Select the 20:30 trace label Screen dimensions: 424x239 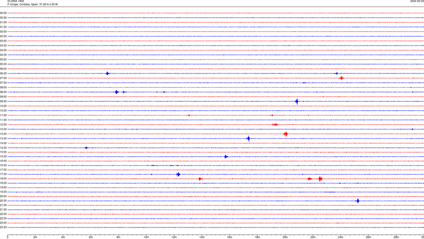3,201
